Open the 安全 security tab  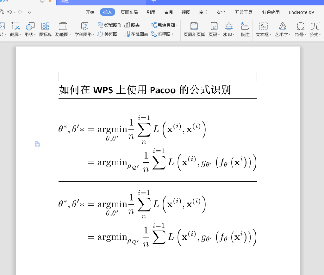coord(221,12)
